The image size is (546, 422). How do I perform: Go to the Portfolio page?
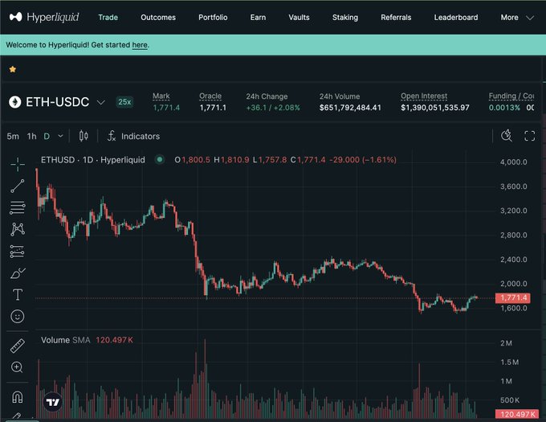(x=213, y=18)
